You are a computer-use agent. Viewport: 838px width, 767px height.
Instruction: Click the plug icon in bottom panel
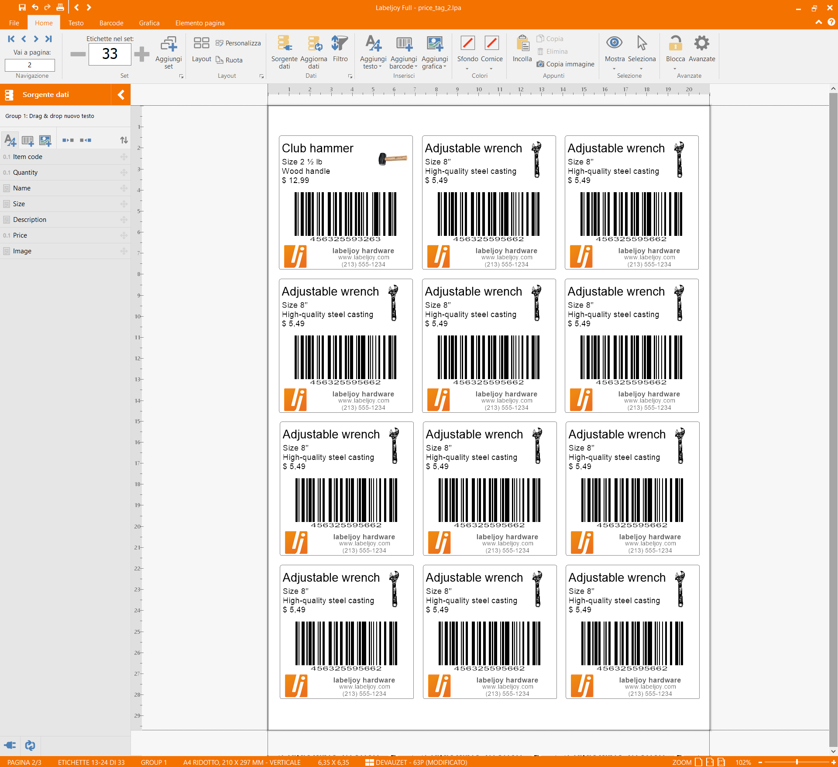click(10, 745)
